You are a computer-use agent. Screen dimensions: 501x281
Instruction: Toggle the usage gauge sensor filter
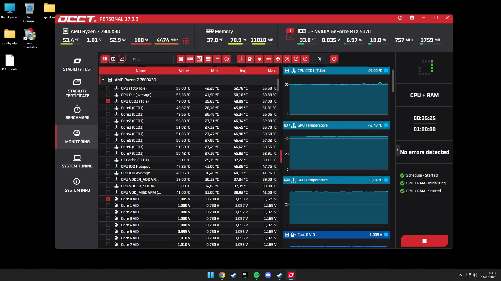(x=296, y=59)
